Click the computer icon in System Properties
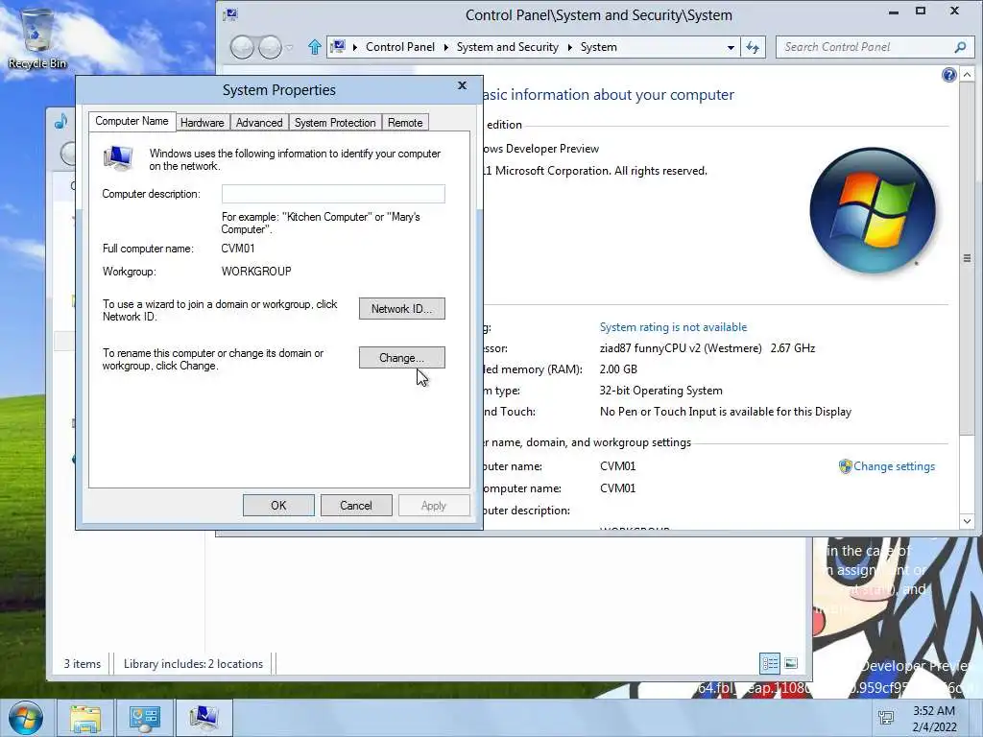Screen dimensions: 983x737 (x=118, y=158)
